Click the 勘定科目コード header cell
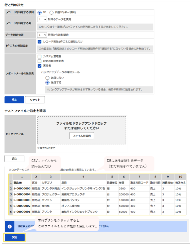 point(139,183)
